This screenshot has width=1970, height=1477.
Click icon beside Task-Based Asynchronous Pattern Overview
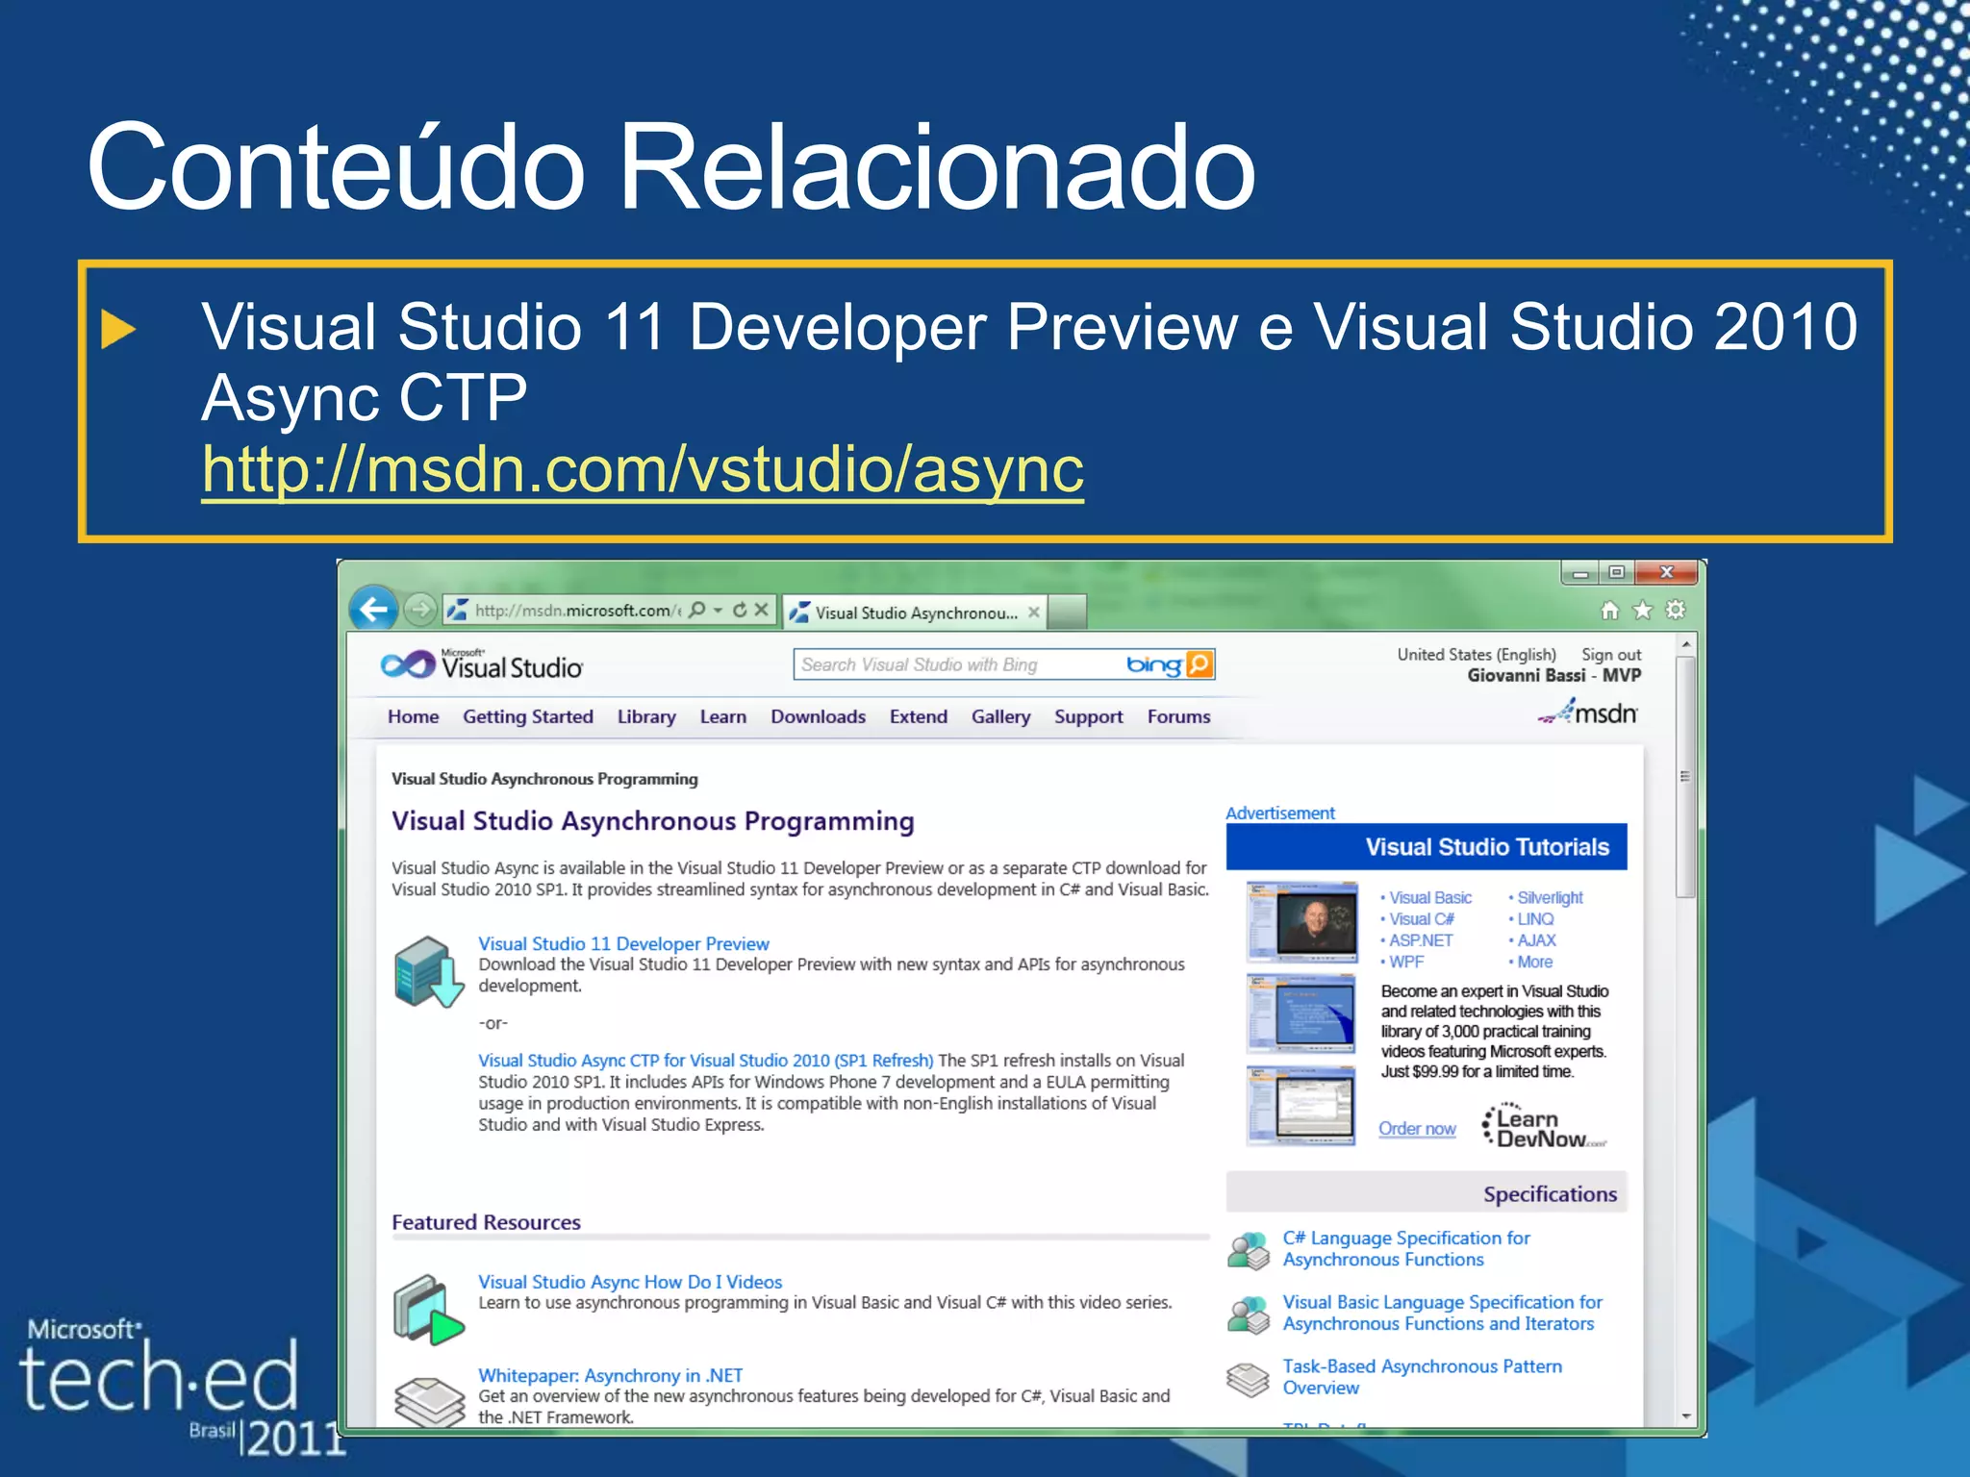point(1249,1380)
